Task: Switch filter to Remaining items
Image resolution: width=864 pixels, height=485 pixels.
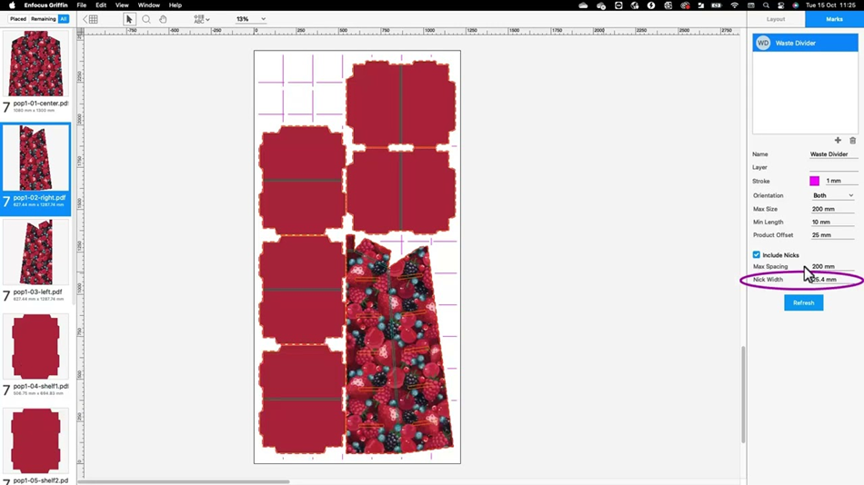Action: pyautogui.click(x=43, y=19)
